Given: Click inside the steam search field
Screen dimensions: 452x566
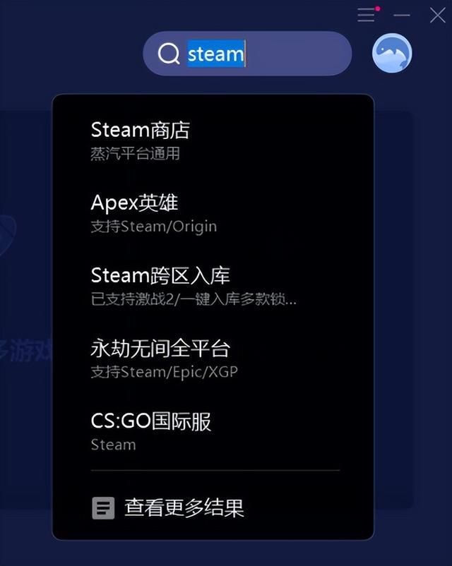Looking at the screenshot, I should pyautogui.click(x=247, y=54).
